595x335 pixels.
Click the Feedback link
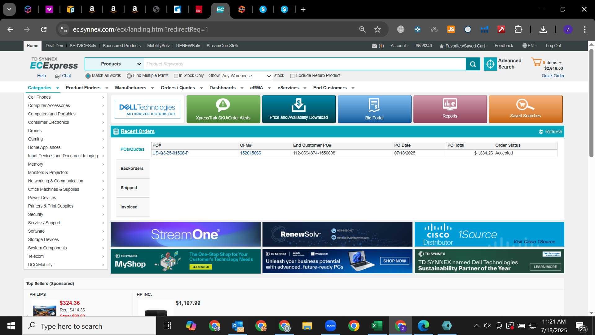[504, 46]
